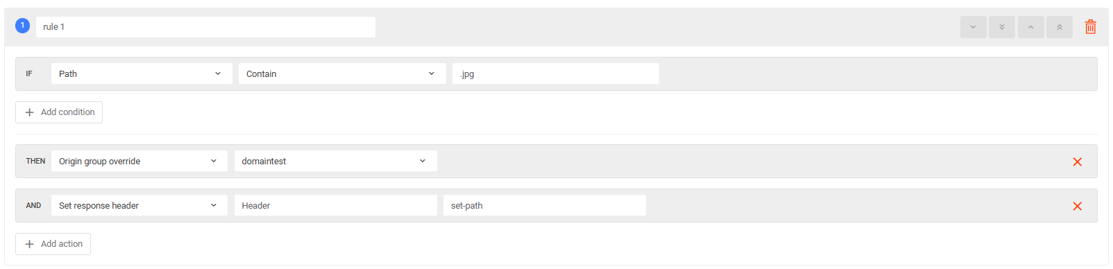Screen dimensions: 1113x269
Task: Click the .jpg value input field
Action: (556, 73)
